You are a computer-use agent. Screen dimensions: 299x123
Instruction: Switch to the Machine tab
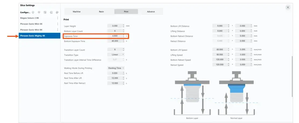(x=77, y=12)
